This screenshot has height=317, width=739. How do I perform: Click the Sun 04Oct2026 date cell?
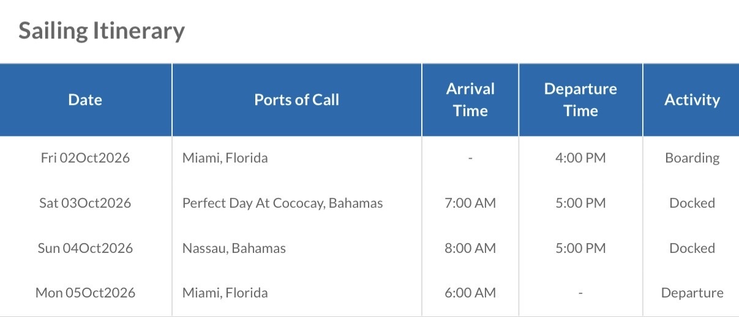[85, 248]
